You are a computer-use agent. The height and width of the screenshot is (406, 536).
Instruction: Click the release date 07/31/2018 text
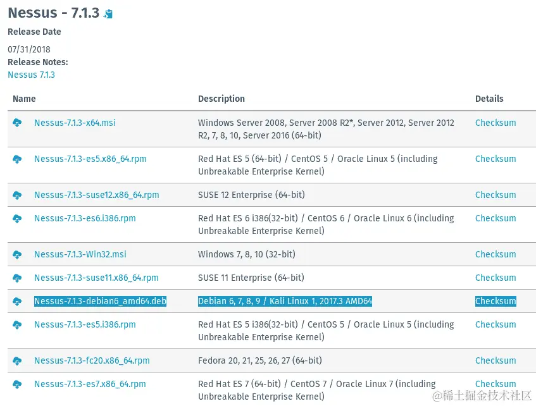tap(29, 49)
